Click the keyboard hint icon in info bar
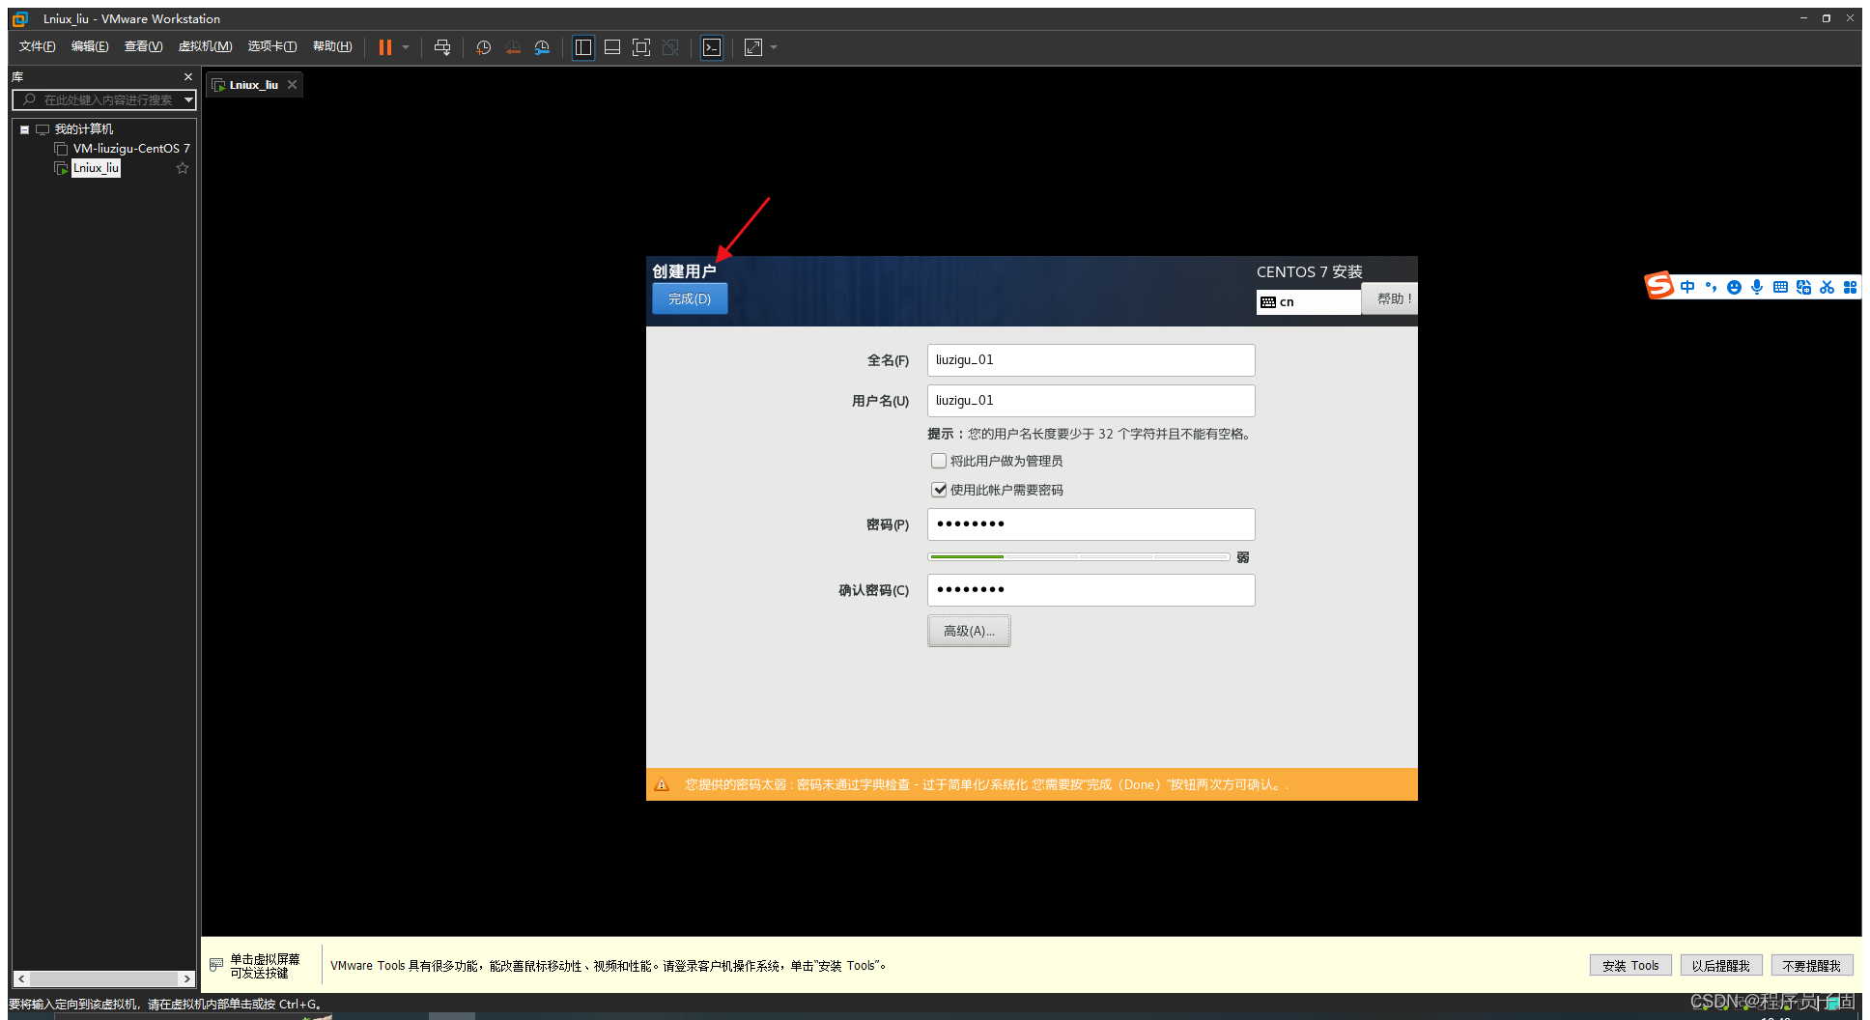This screenshot has width=1870, height=1020. 216,964
